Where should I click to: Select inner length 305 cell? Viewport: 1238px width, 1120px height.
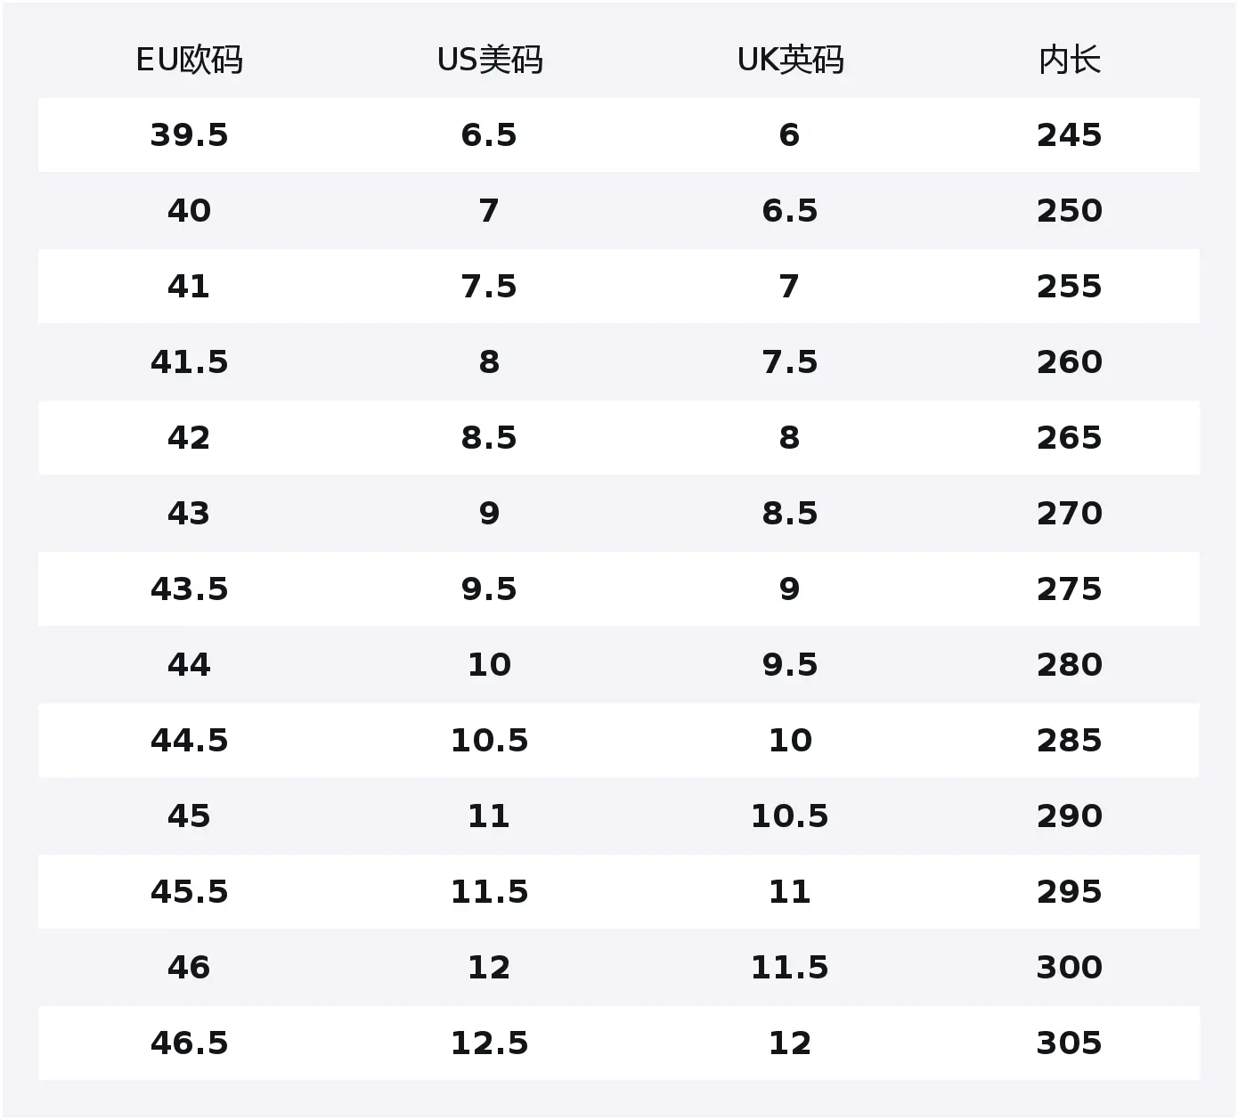pos(1070,1043)
